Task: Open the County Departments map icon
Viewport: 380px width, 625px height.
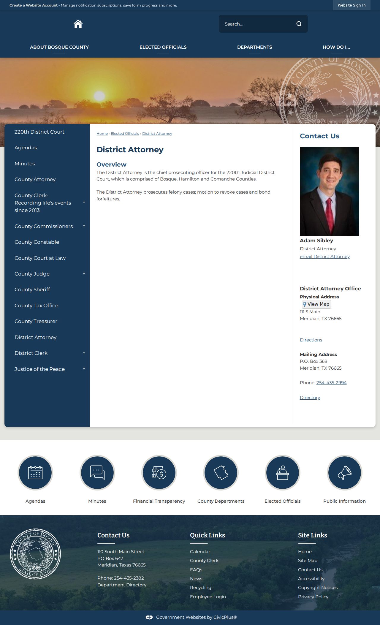Action: tap(221, 472)
